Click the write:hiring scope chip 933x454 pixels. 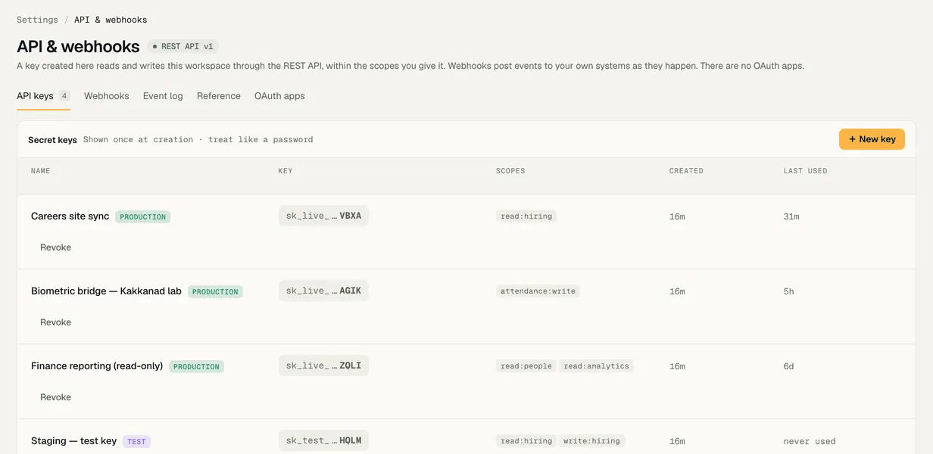pyautogui.click(x=592, y=440)
